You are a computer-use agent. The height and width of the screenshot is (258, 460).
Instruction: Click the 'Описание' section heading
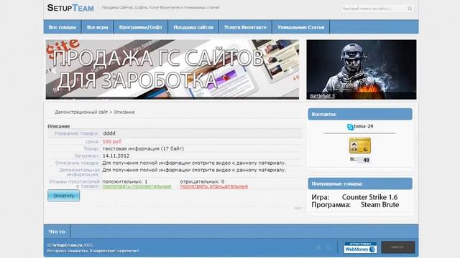(x=59, y=126)
